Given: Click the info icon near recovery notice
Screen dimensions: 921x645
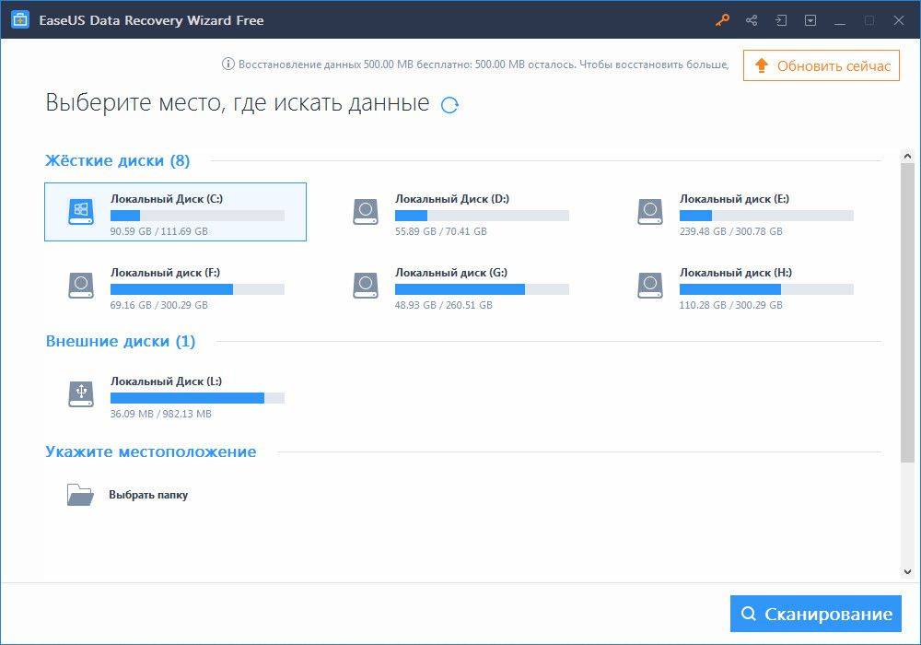Looking at the screenshot, I should click(x=227, y=64).
